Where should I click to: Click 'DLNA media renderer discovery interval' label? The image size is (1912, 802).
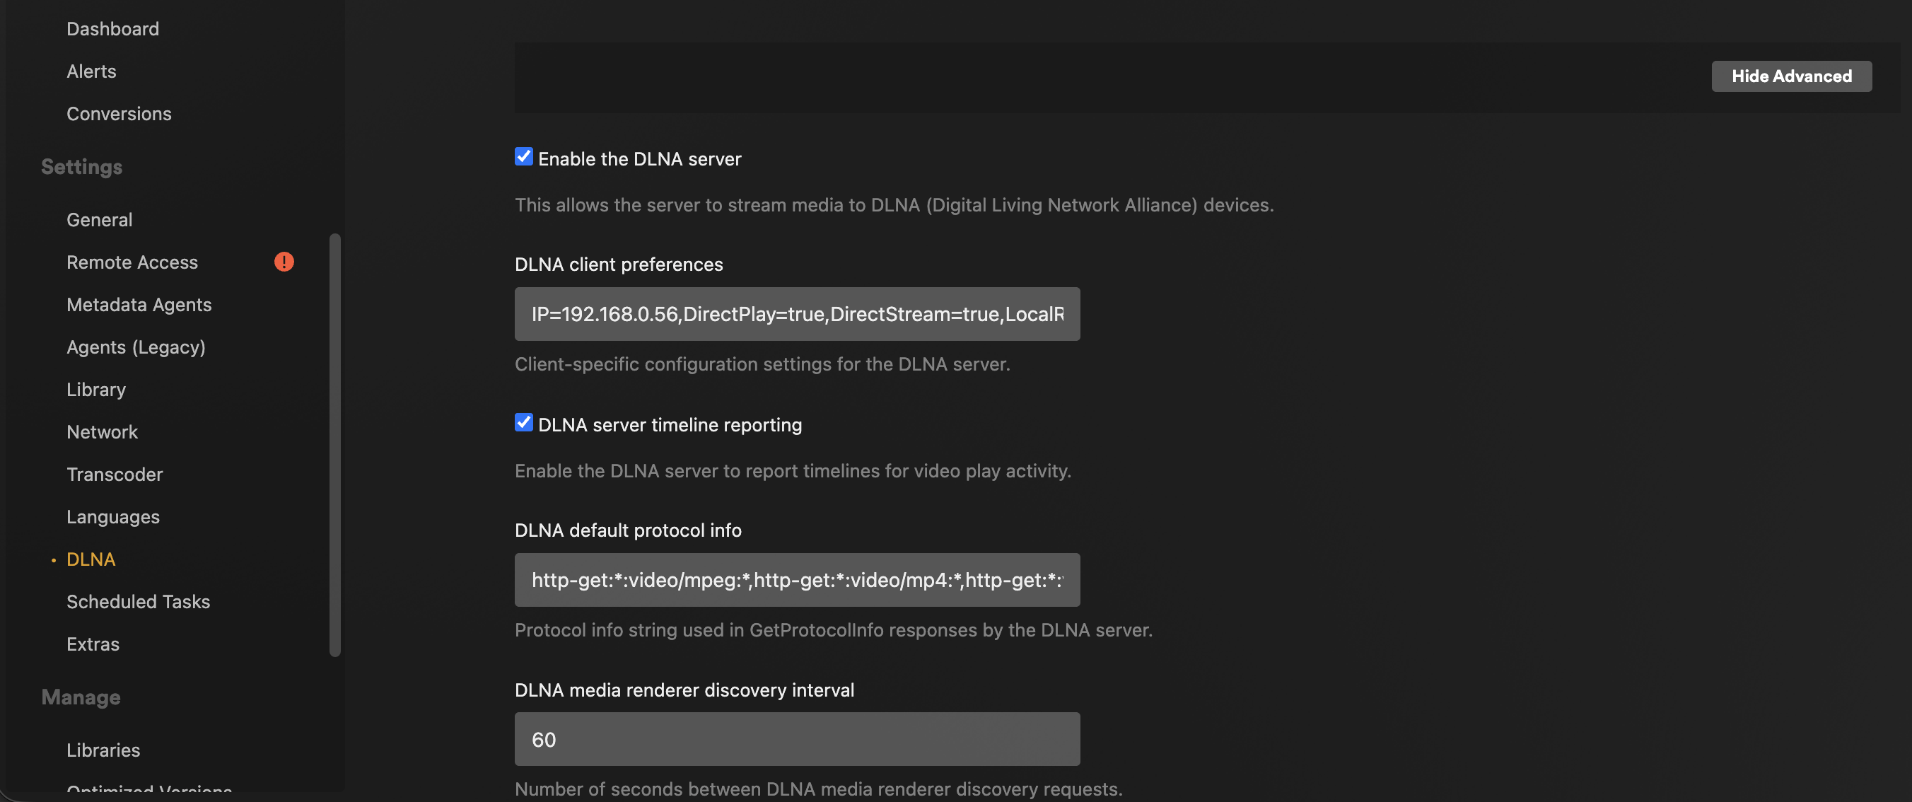(684, 690)
